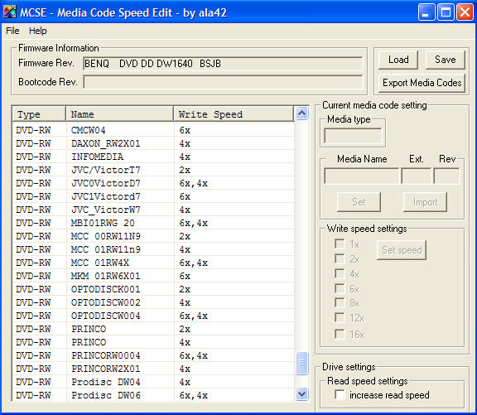The width and height of the screenshot is (477, 415).
Task: Tick the 8x write speed checkbox
Action: pos(340,302)
